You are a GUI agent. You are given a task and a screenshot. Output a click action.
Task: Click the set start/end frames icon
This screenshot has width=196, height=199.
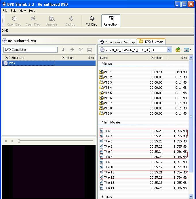pos(90,50)
